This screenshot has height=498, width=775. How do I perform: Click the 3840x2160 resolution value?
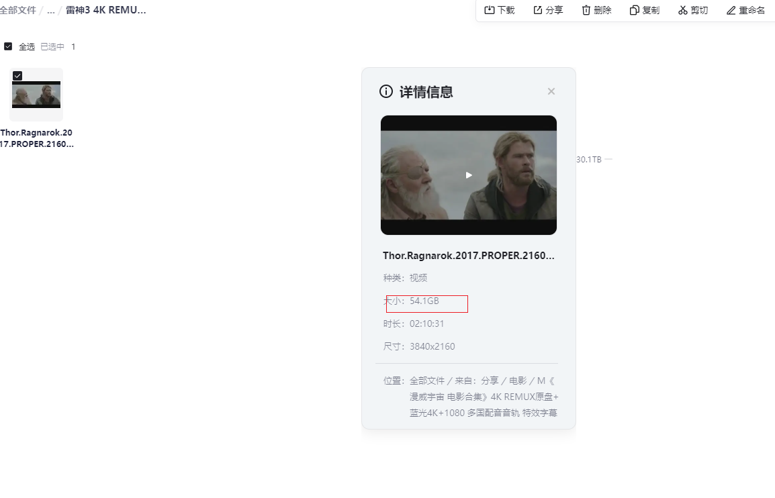coord(432,346)
